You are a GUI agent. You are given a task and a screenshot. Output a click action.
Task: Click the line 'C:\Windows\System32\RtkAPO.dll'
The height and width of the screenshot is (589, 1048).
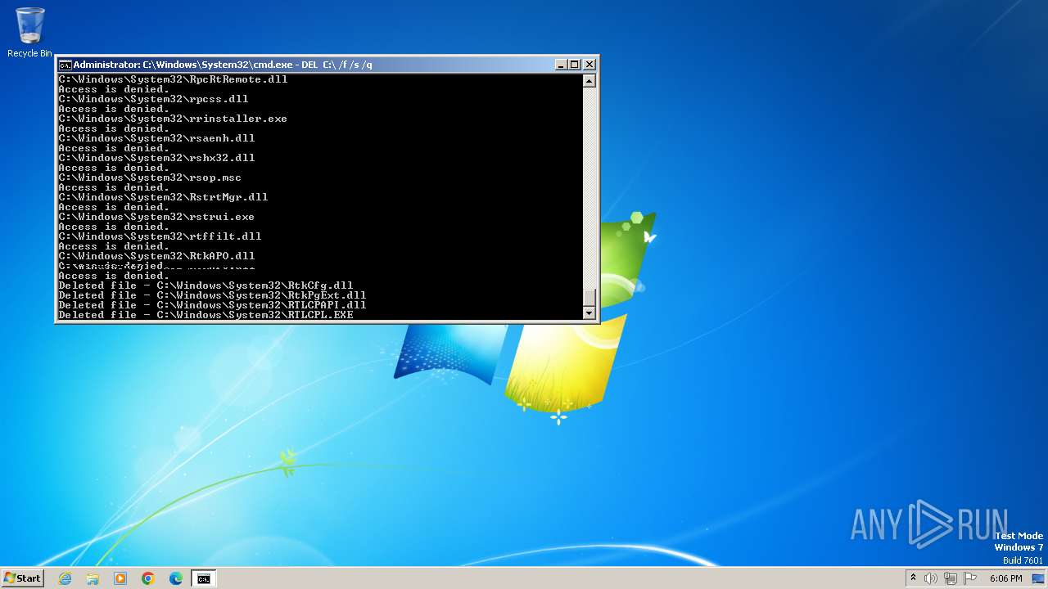[156, 256]
